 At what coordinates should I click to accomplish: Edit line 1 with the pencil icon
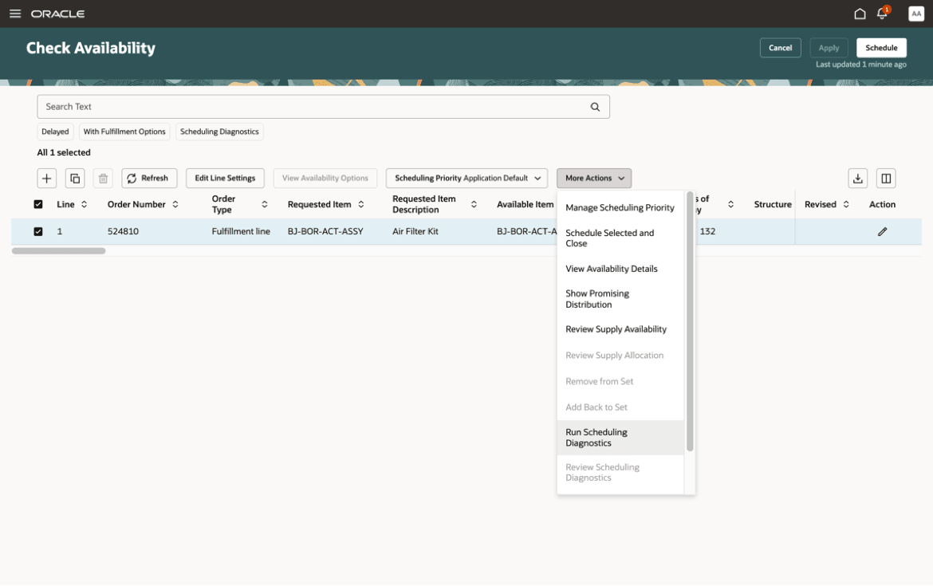[882, 231]
